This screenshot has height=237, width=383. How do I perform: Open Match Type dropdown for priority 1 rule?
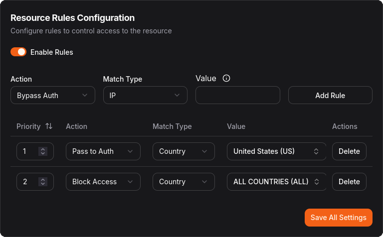(x=184, y=151)
